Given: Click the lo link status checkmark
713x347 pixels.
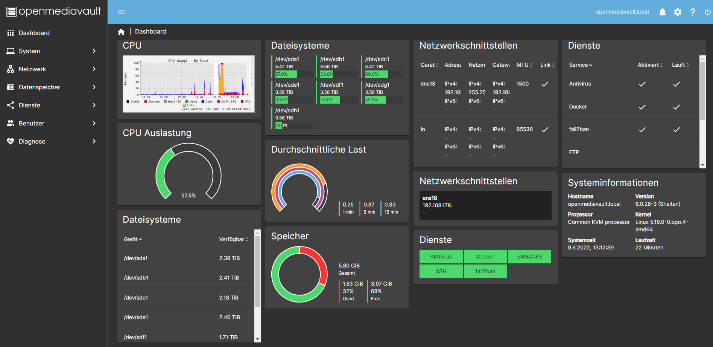Looking at the screenshot, I should pos(545,130).
